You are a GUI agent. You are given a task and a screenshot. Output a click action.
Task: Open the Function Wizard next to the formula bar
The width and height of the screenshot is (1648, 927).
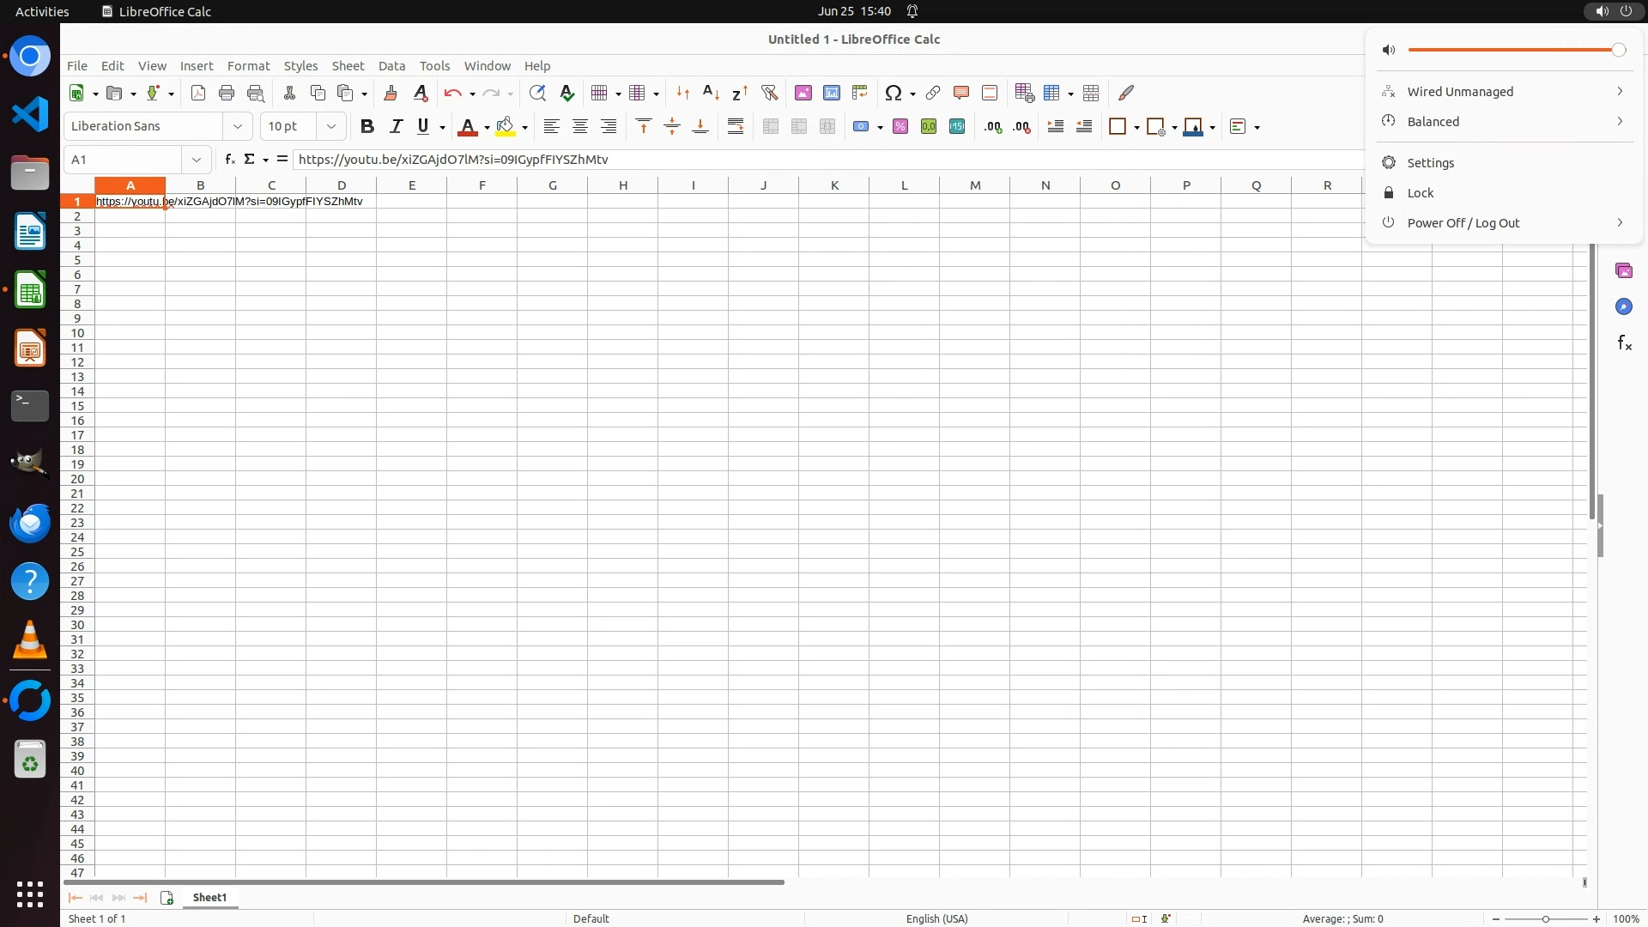point(229,160)
